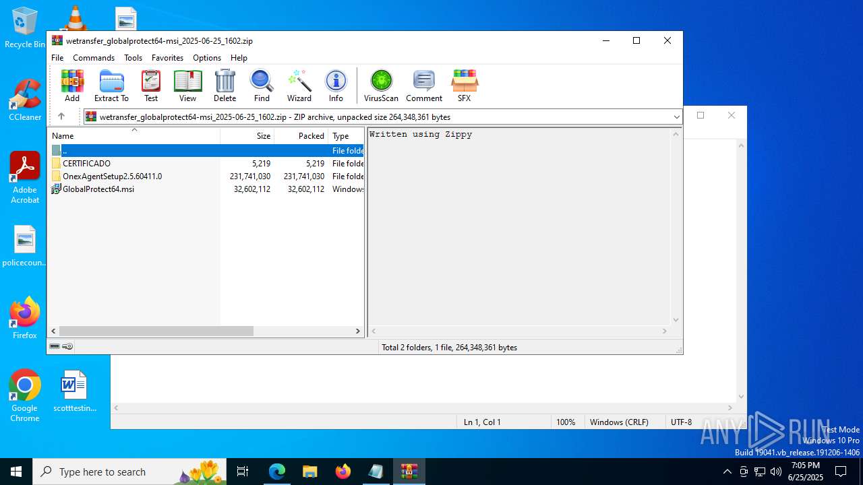Open CCleaner desktop shortcut

(25, 100)
